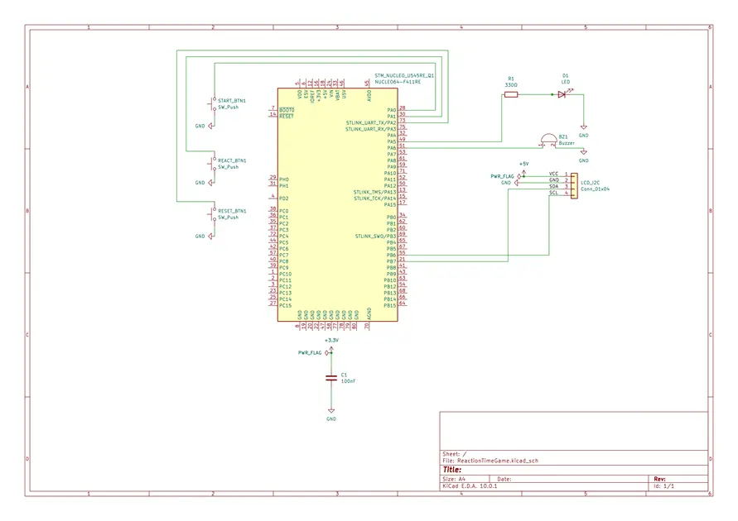
Task: Click the RESET_BTN1 label text
Action: 232,211
